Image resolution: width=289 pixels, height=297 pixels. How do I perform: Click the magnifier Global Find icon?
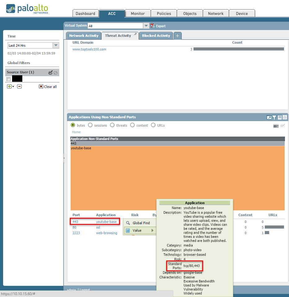tap(128, 223)
